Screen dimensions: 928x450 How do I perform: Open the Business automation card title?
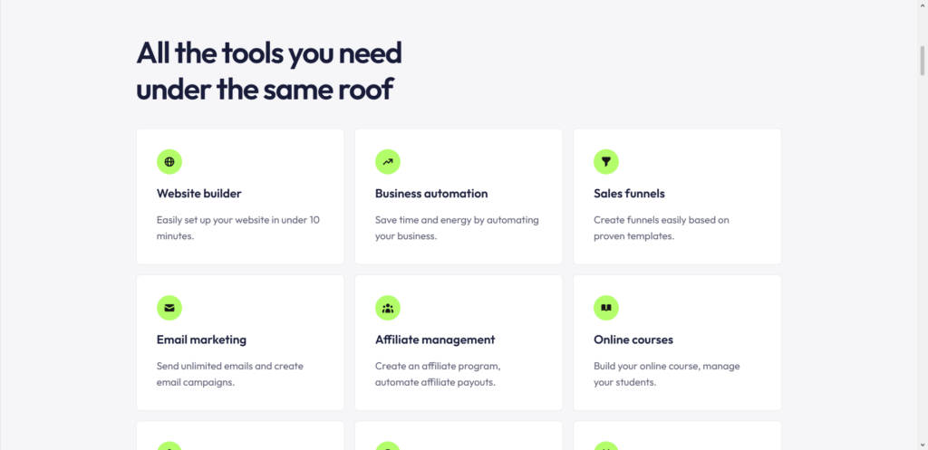[431, 194]
